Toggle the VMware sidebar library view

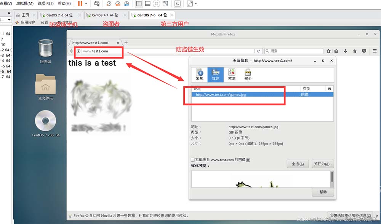point(139,3)
